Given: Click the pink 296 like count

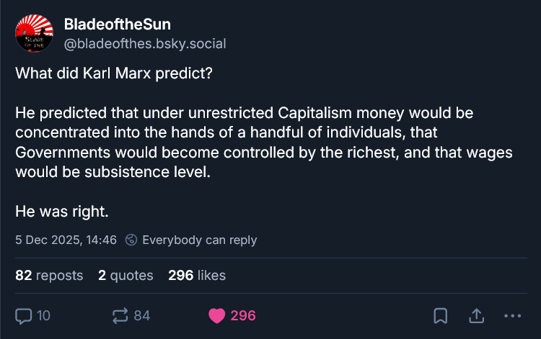Looking at the screenshot, I should [243, 315].
